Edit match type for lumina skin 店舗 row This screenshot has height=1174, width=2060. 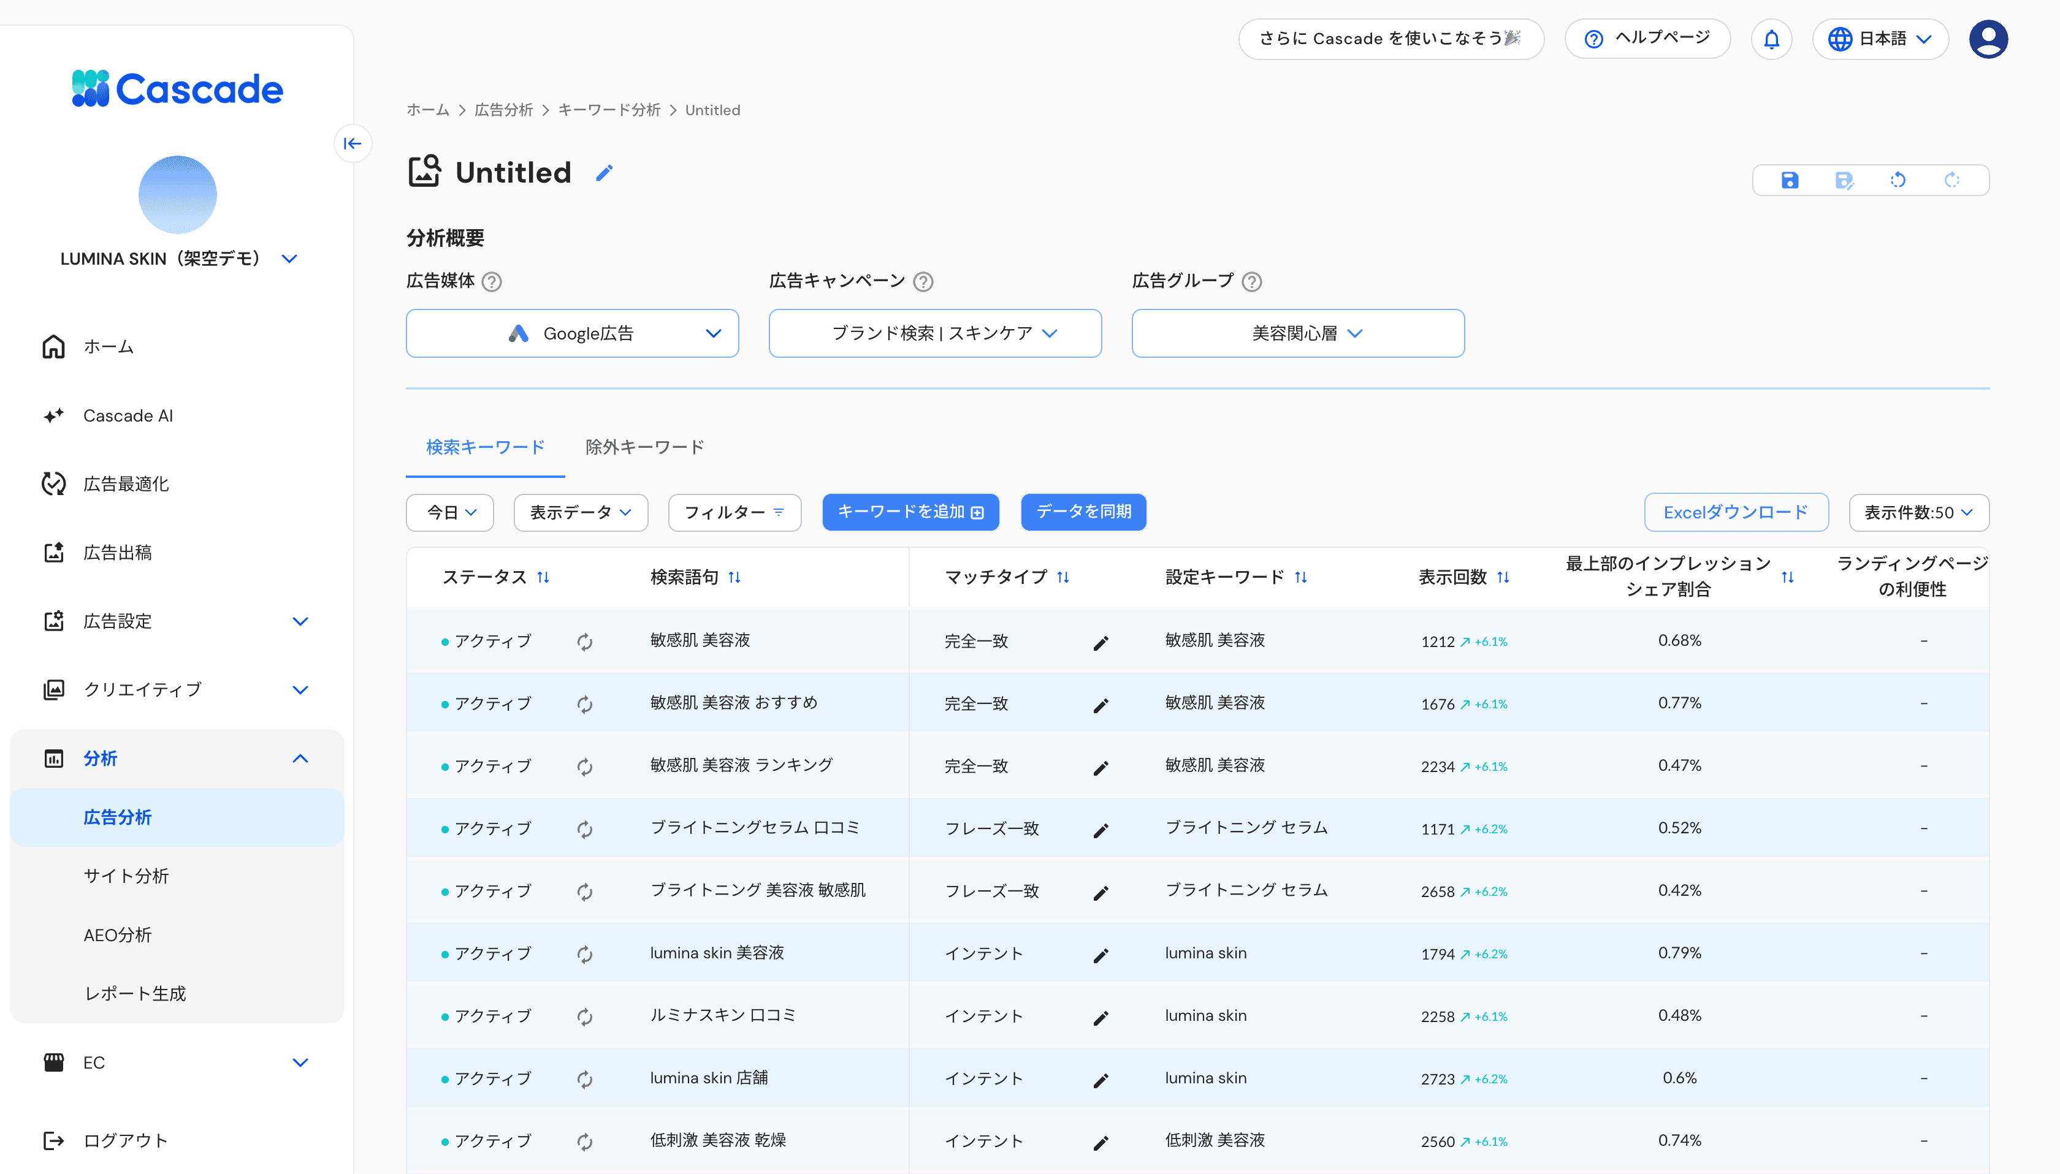point(1100,1080)
